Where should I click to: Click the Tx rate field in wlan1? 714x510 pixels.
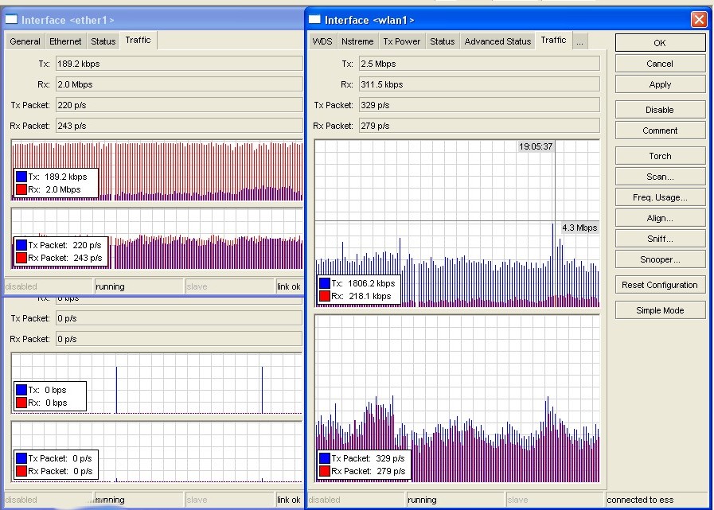point(478,64)
